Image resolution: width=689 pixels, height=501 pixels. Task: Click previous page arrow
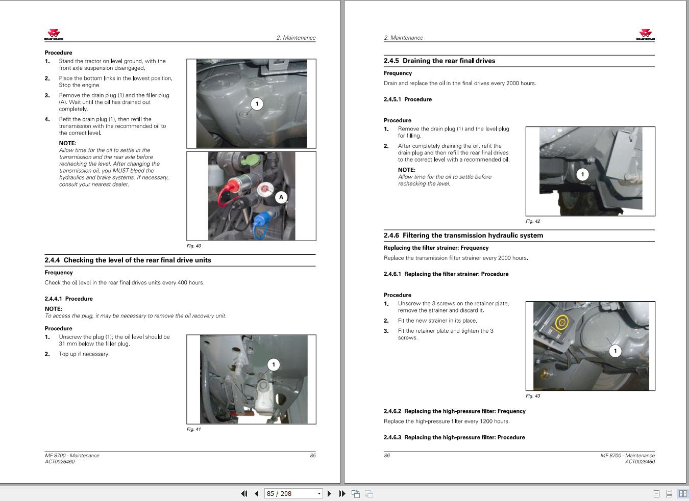pos(256,493)
